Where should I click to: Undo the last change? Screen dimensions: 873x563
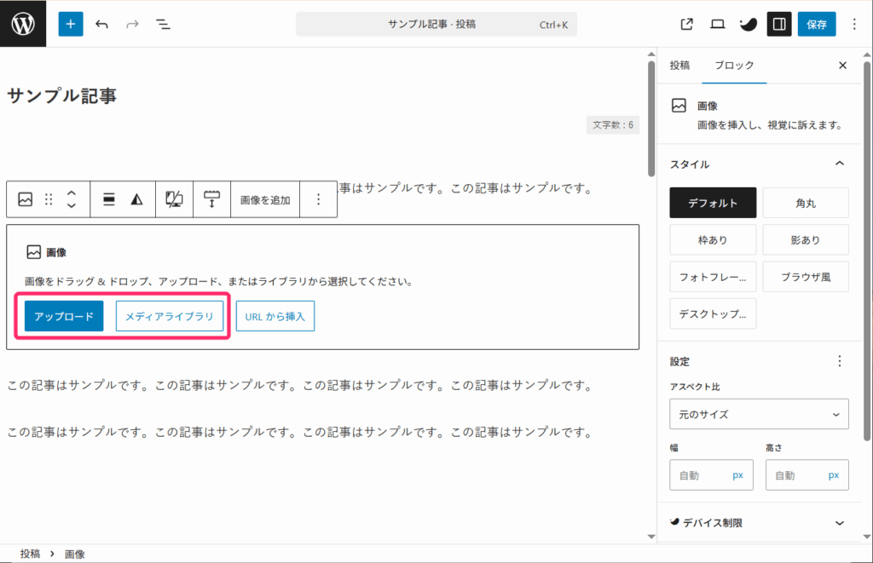pos(101,24)
